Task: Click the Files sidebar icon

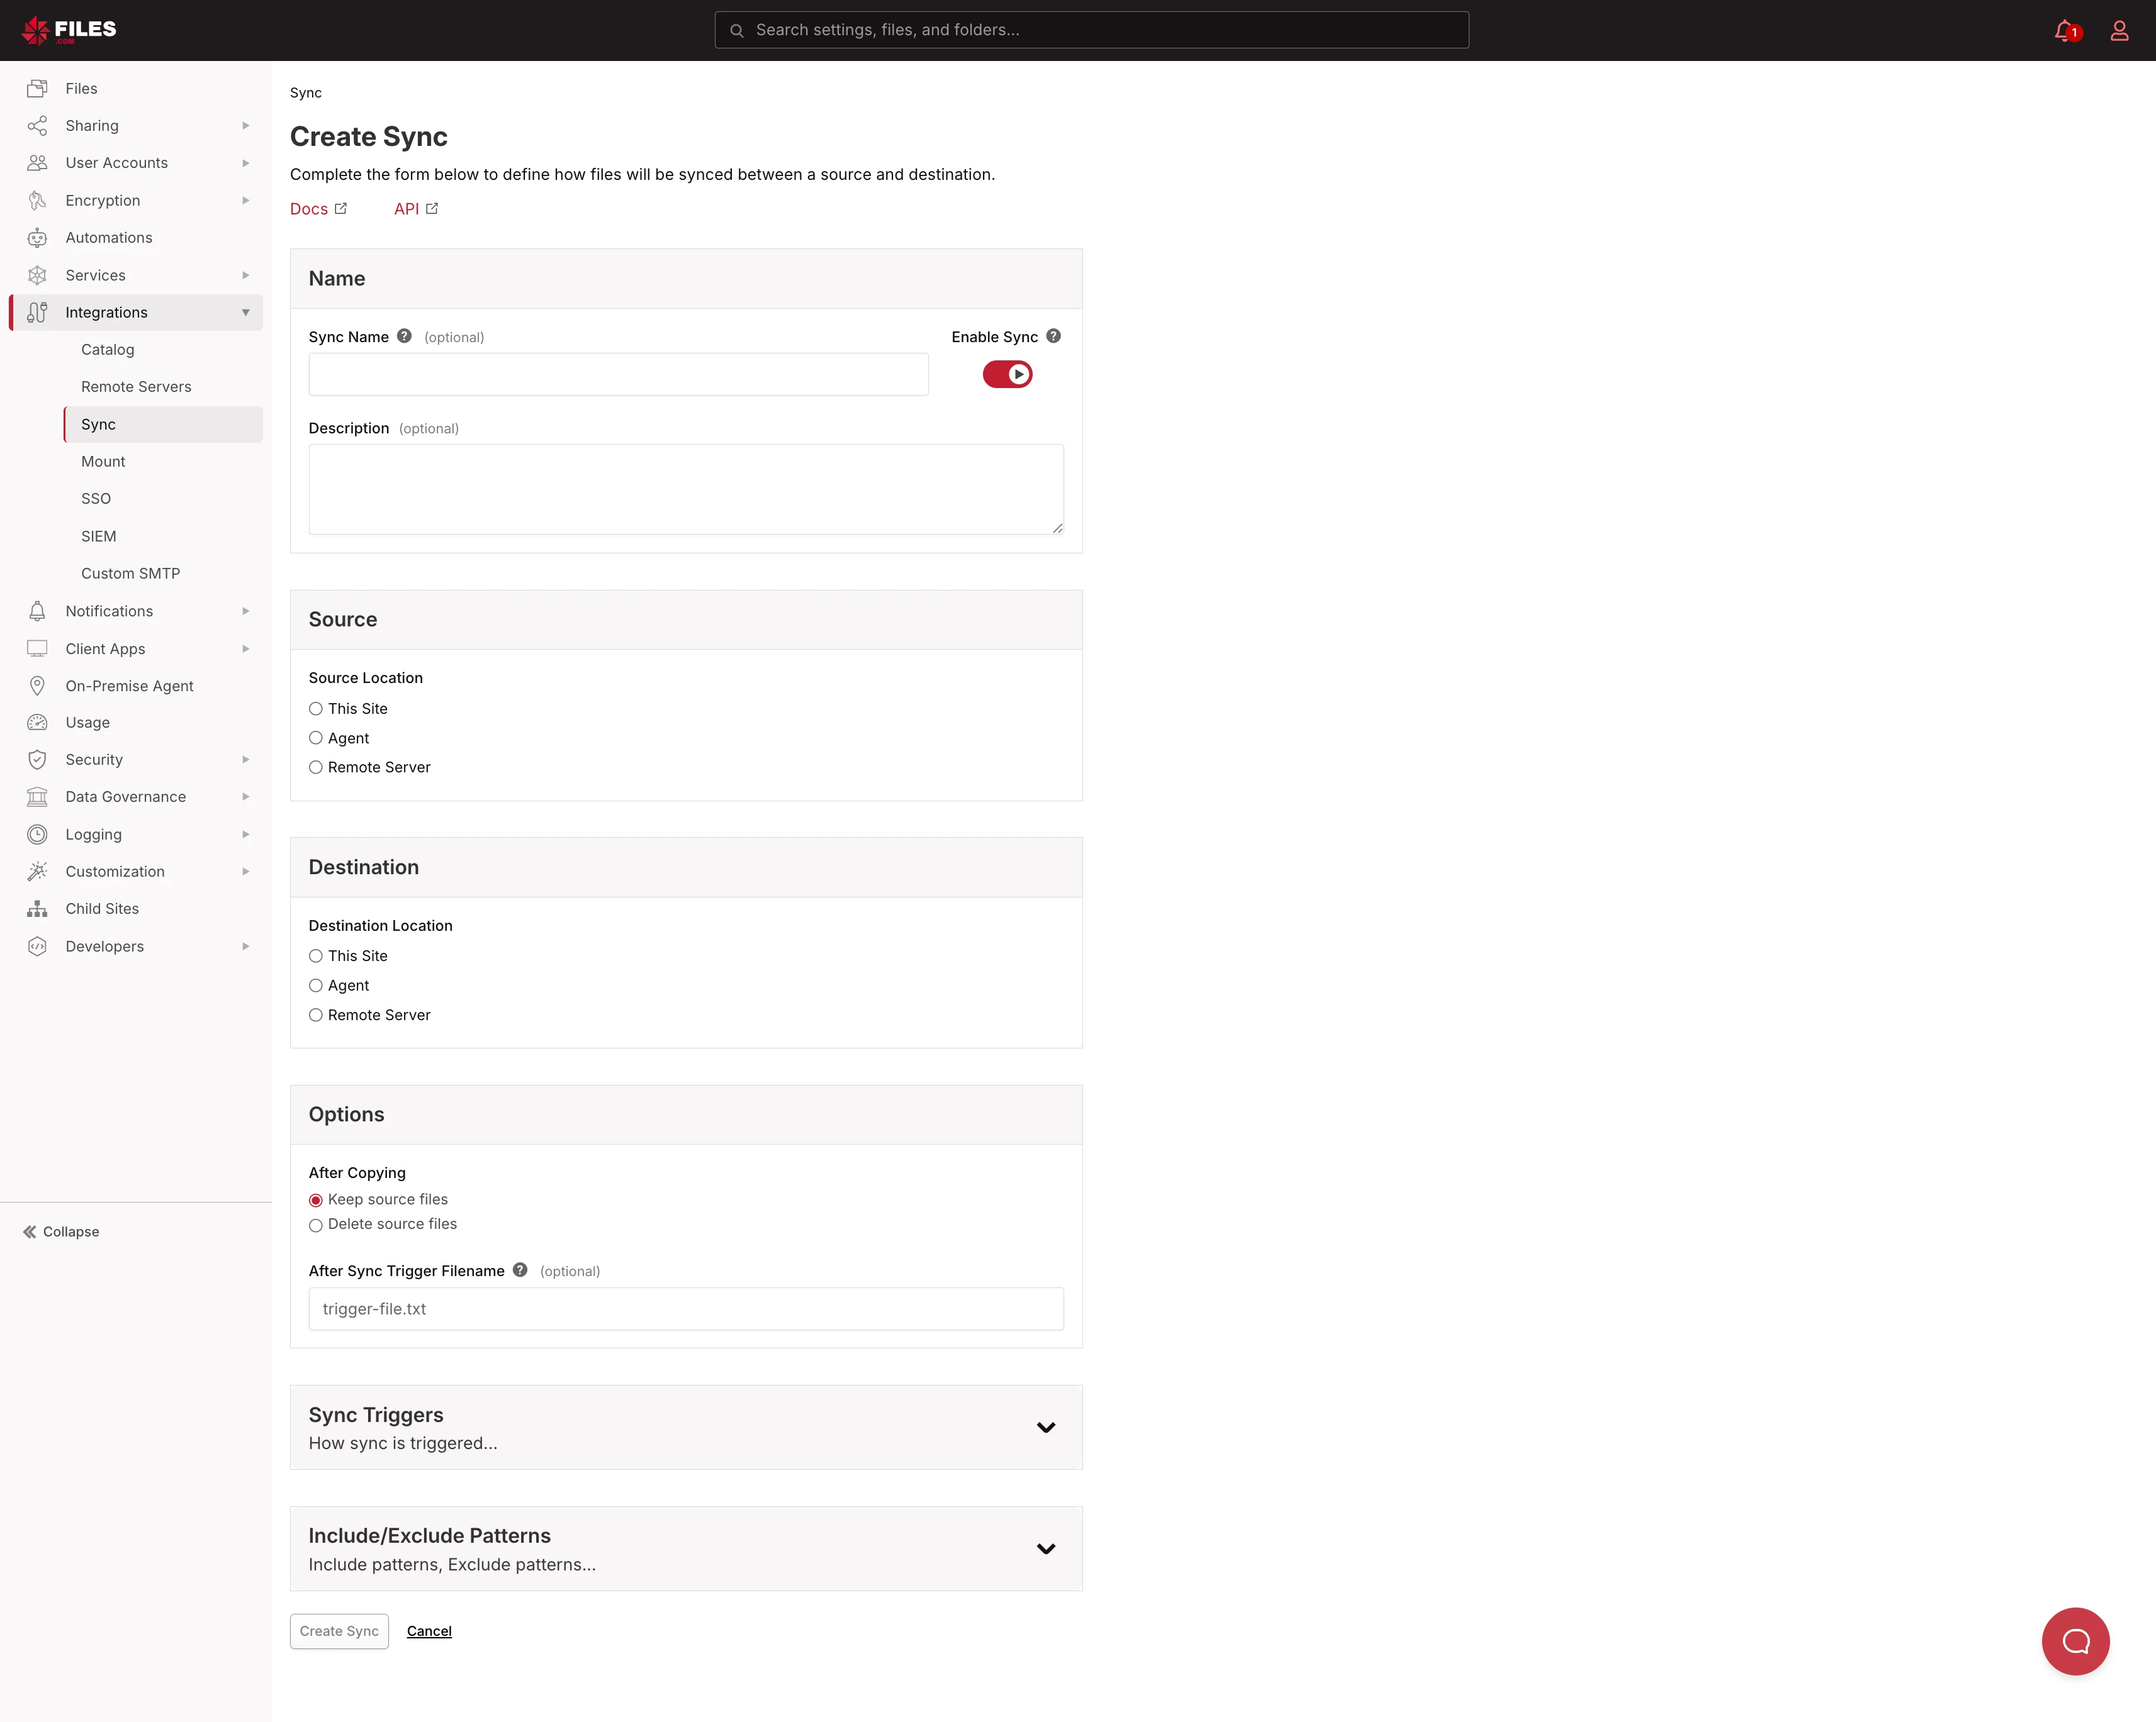Action: [x=37, y=88]
